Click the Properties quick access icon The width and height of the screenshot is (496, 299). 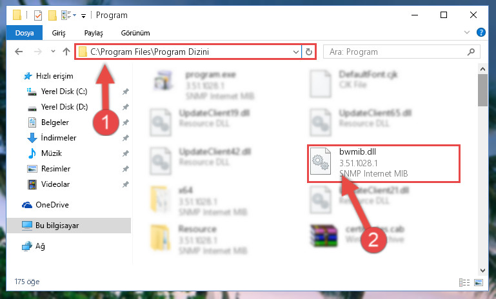38,15
